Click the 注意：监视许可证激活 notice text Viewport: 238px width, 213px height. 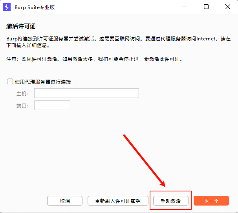click(94, 59)
